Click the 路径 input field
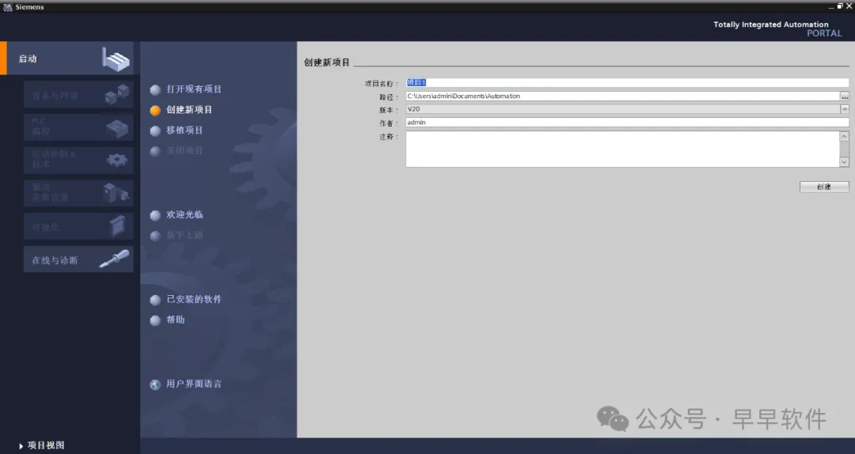The height and width of the screenshot is (454, 855). pos(623,96)
